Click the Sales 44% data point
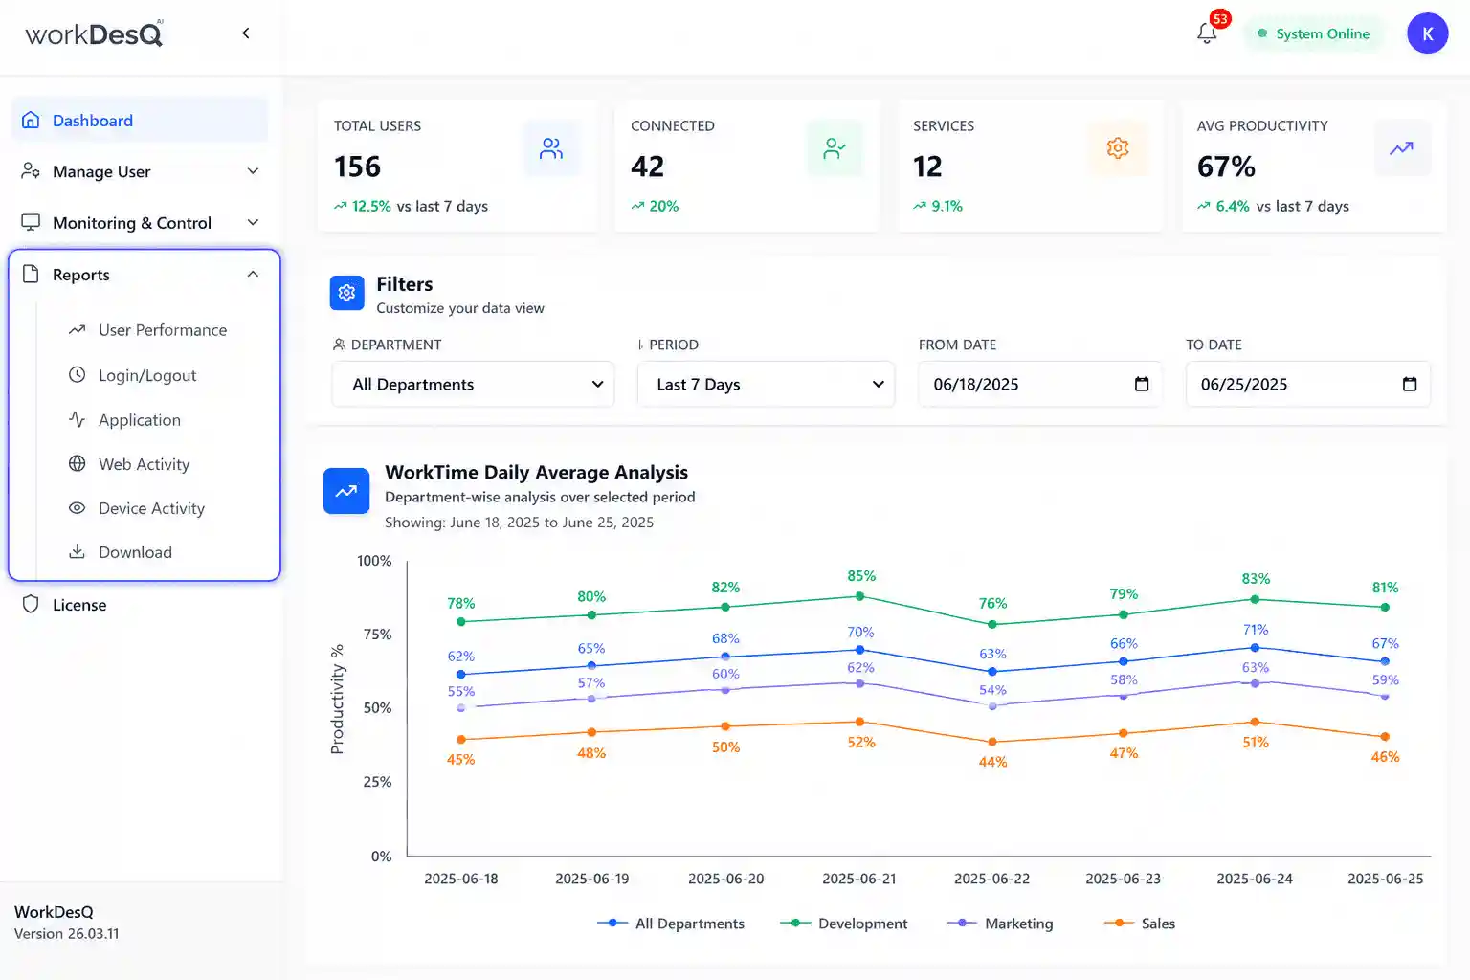This screenshot has width=1470, height=980. [x=992, y=742]
